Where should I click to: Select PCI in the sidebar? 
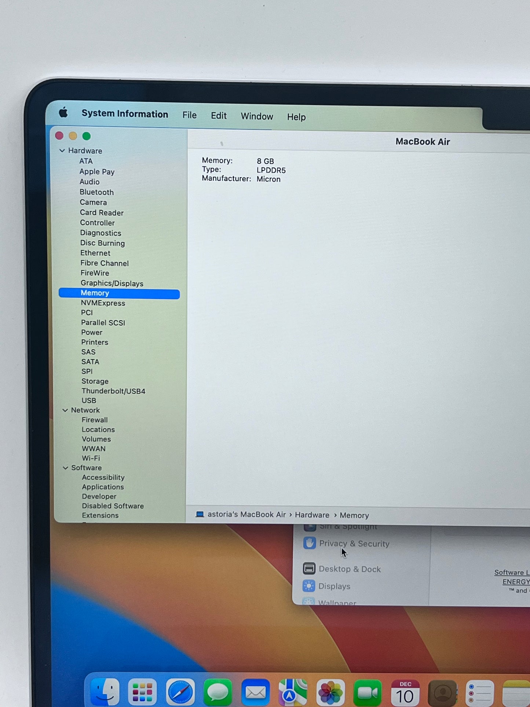[87, 313]
